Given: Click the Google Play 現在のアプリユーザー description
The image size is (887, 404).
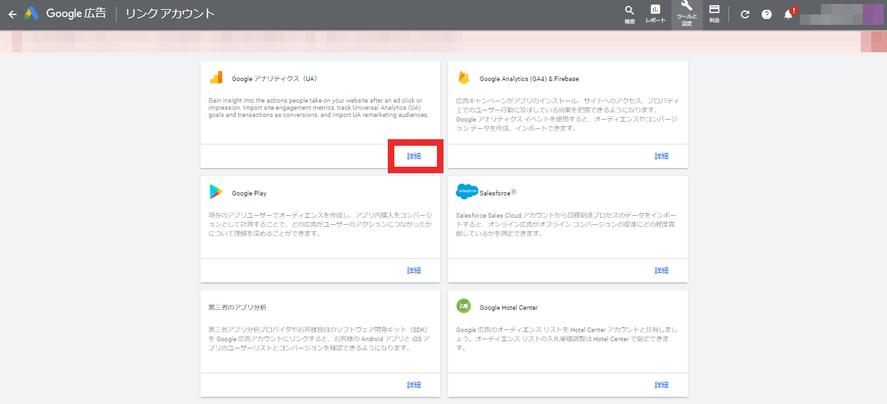Looking at the screenshot, I should pyautogui.click(x=320, y=224).
